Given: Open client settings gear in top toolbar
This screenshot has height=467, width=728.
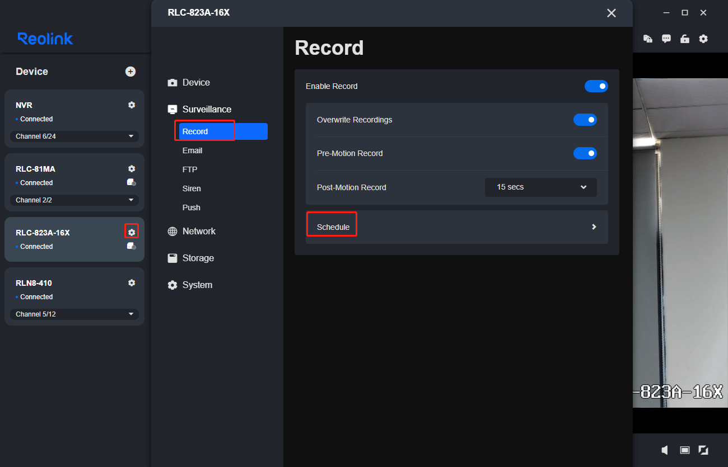Looking at the screenshot, I should coord(703,39).
